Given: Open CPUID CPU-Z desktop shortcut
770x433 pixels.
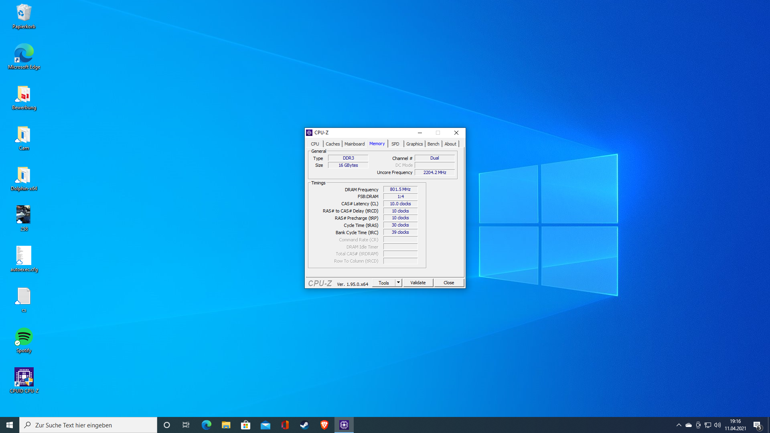Looking at the screenshot, I should (x=24, y=377).
